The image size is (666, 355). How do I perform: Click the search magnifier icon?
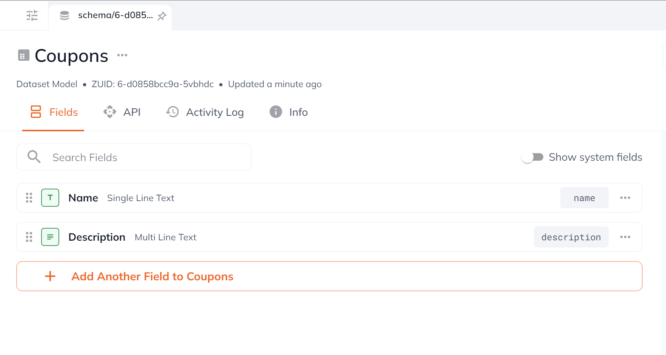(34, 157)
